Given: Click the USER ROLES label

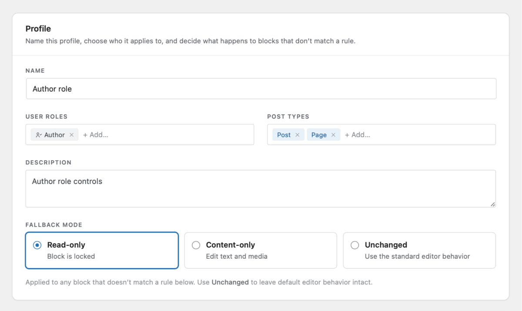Looking at the screenshot, I should (47, 117).
